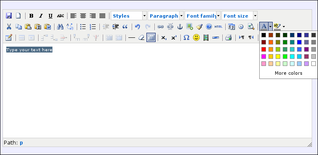Insert or edit layer icon

pyautogui.click(x=9, y=37)
